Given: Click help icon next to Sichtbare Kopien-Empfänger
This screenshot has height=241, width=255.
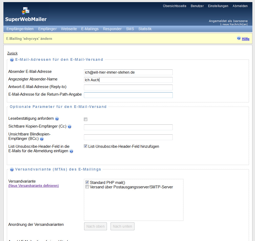Looking at the screenshot, I should click(x=69, y=127).
